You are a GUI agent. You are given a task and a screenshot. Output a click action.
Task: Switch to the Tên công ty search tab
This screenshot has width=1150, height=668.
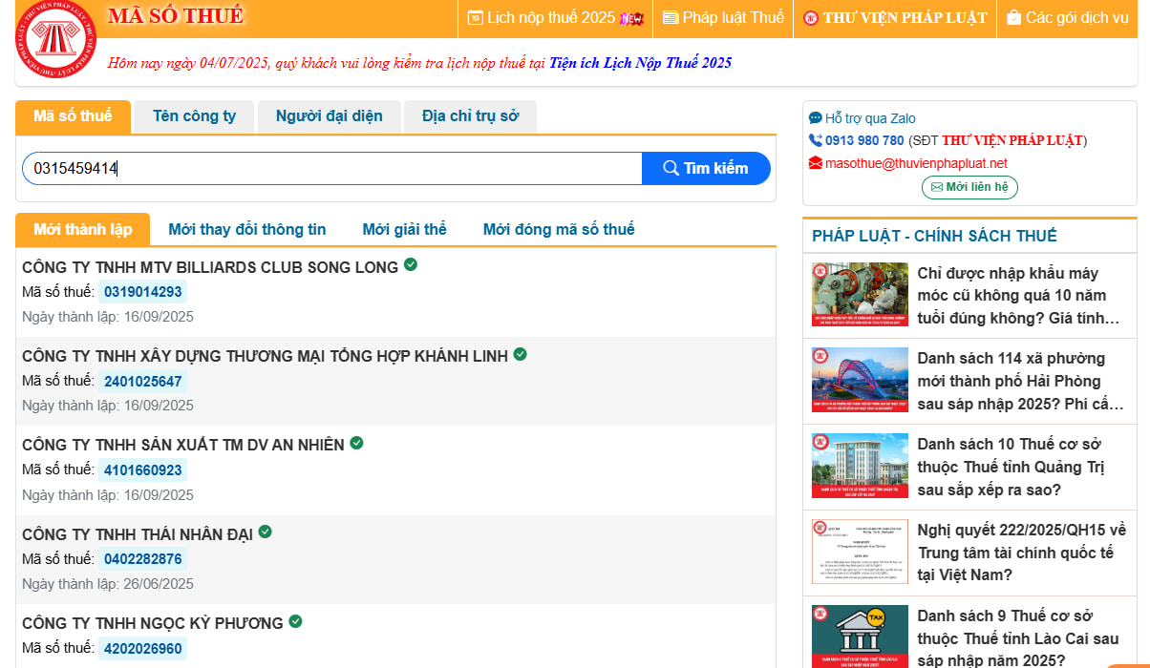pos(194,116)
